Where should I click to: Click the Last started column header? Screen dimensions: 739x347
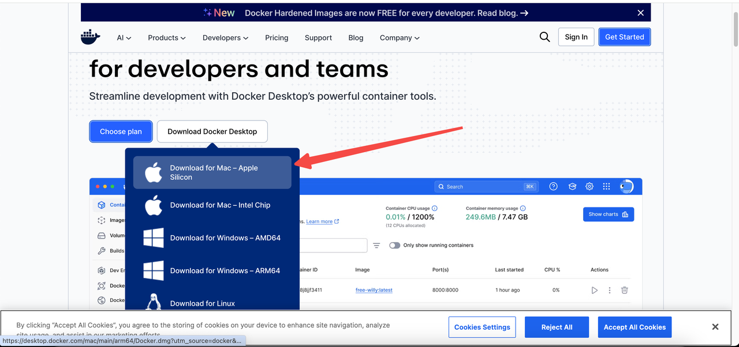(509, 270)
